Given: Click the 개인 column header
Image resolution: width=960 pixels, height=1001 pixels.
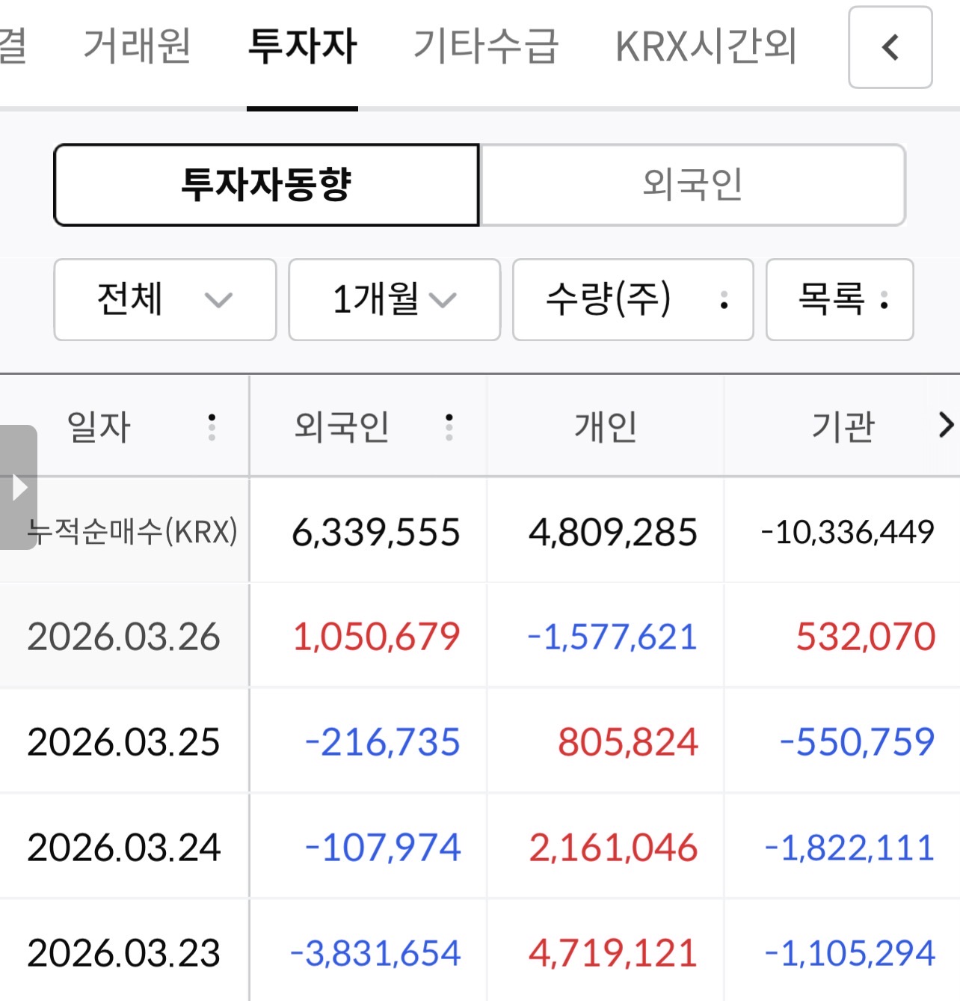Looking at the screenshot, I should [606, 427].
